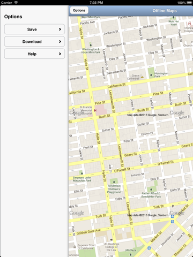
Task: Click the Help row chevron arrow
Action: (x=60, y=54)
